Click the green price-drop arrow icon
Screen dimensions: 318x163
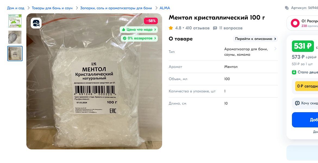pos(294,72)
